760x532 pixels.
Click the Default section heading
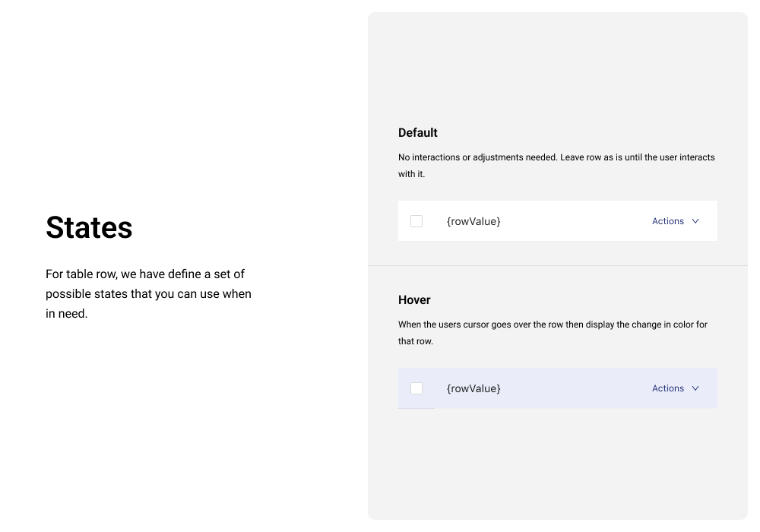418,133
